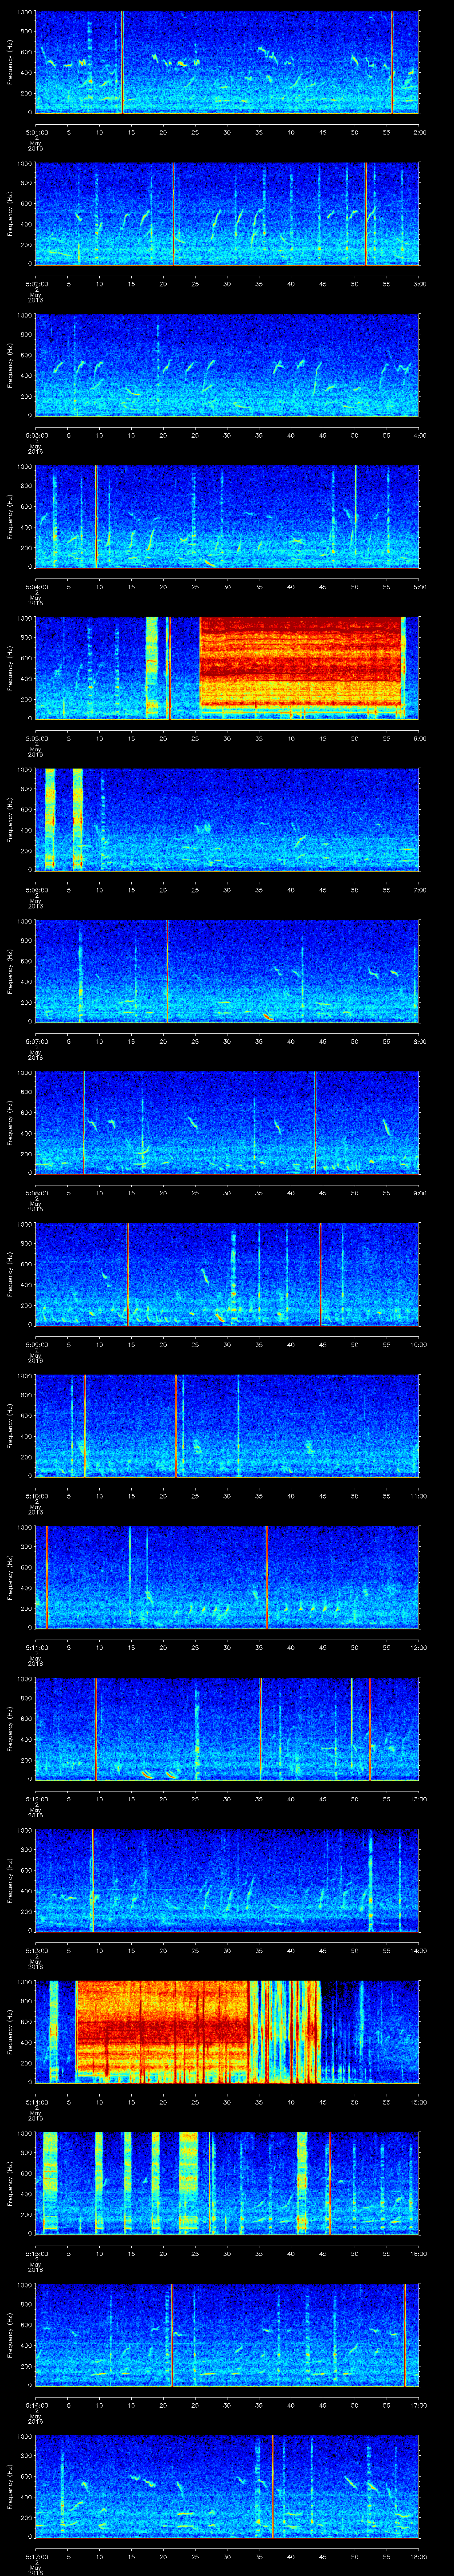Click the 5:06:00 start time label
The height and width of the screenshot is (2576, 454).
point(36,890)
